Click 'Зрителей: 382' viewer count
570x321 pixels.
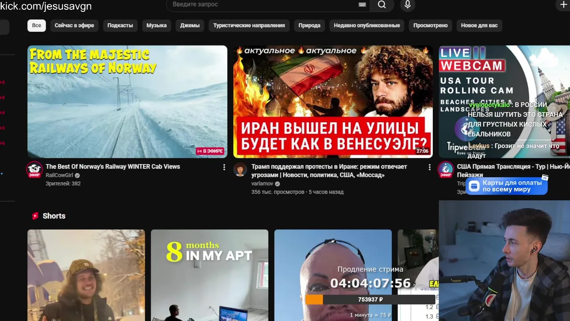(x=63, y=184)
